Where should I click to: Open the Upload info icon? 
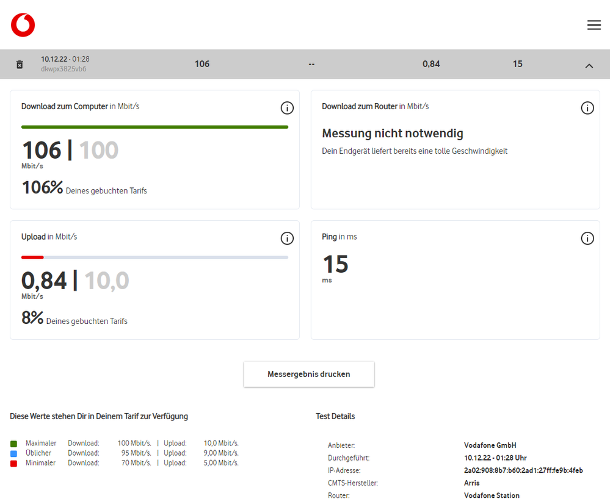287,239
